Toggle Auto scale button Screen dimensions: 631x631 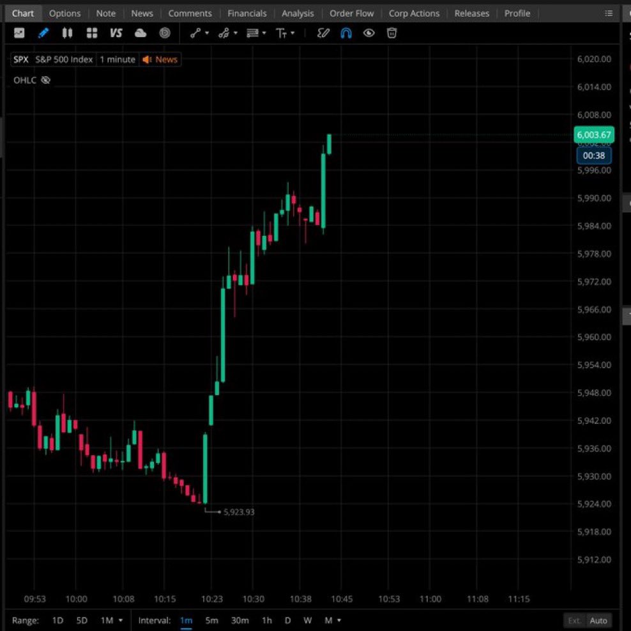(x=598, y=621)
